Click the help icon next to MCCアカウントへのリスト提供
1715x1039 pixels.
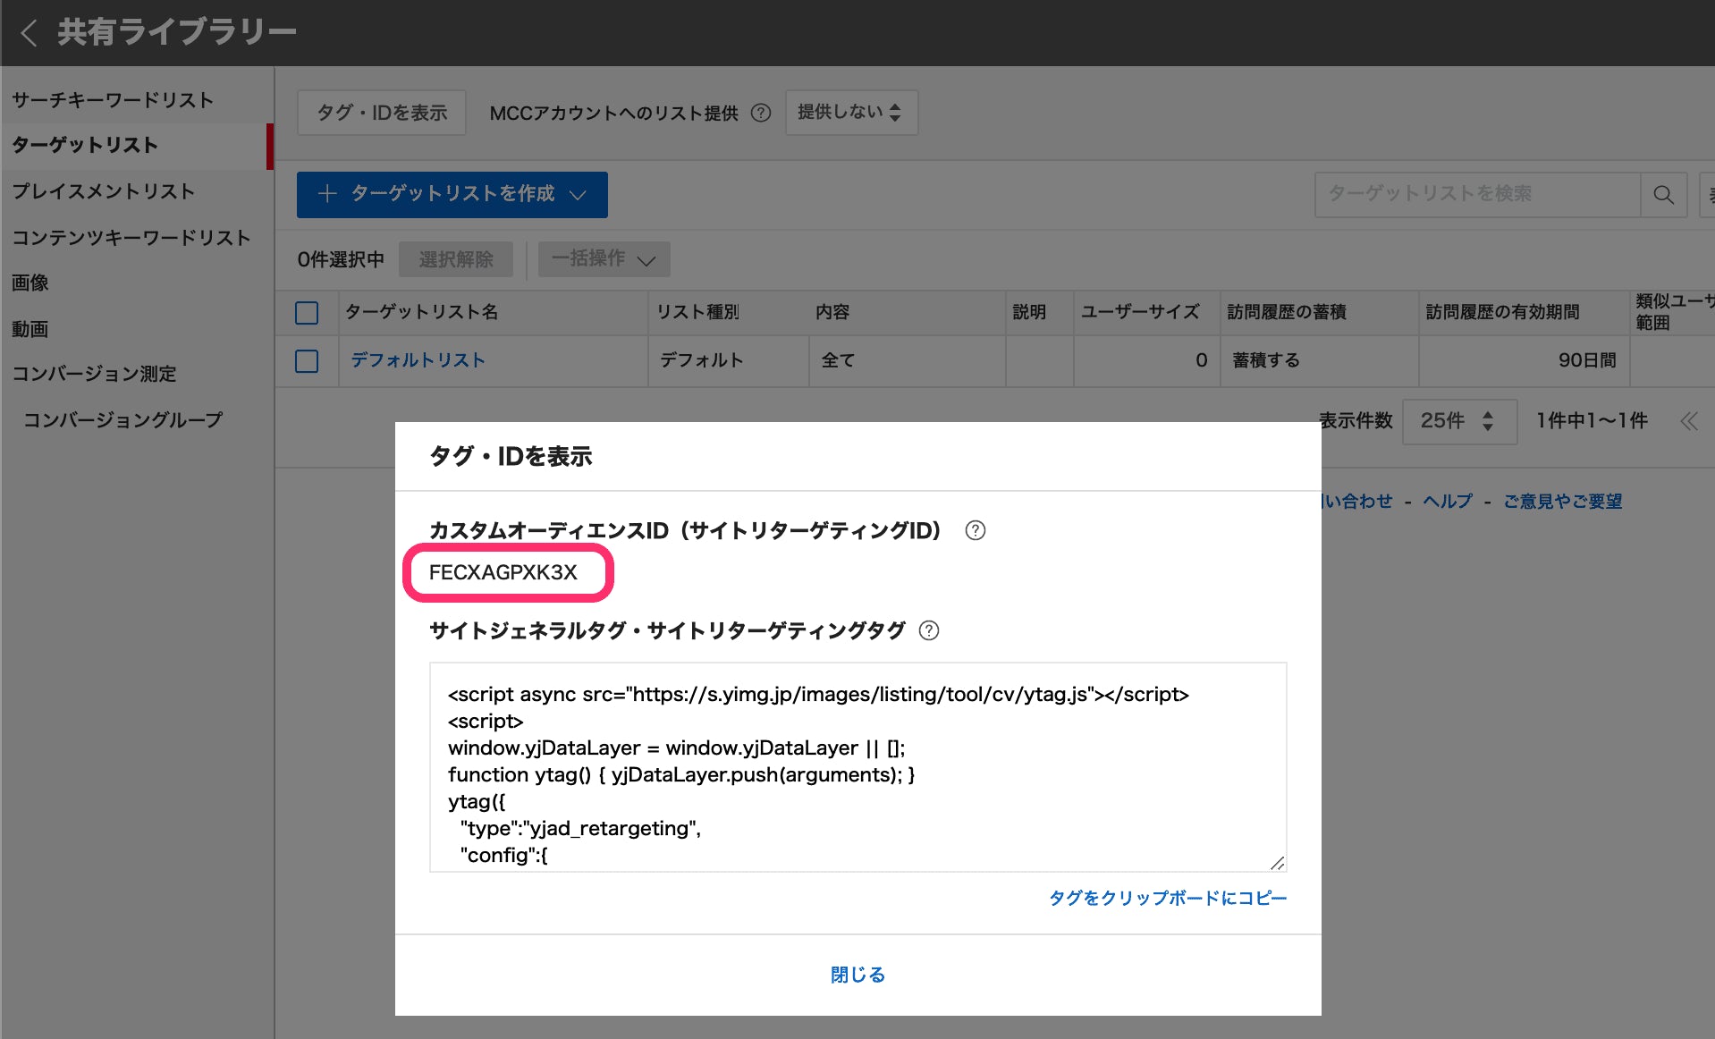click(x=761, y=113)
